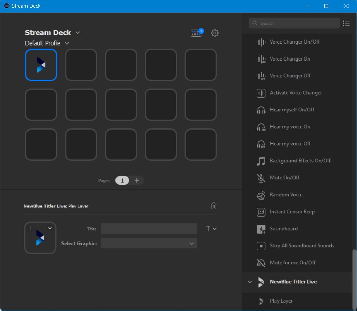Open the Stream Deck Store keyboard icon
The height and width of the screenshot is (311, 357).
pyautogui.click(x=197, y=33)
